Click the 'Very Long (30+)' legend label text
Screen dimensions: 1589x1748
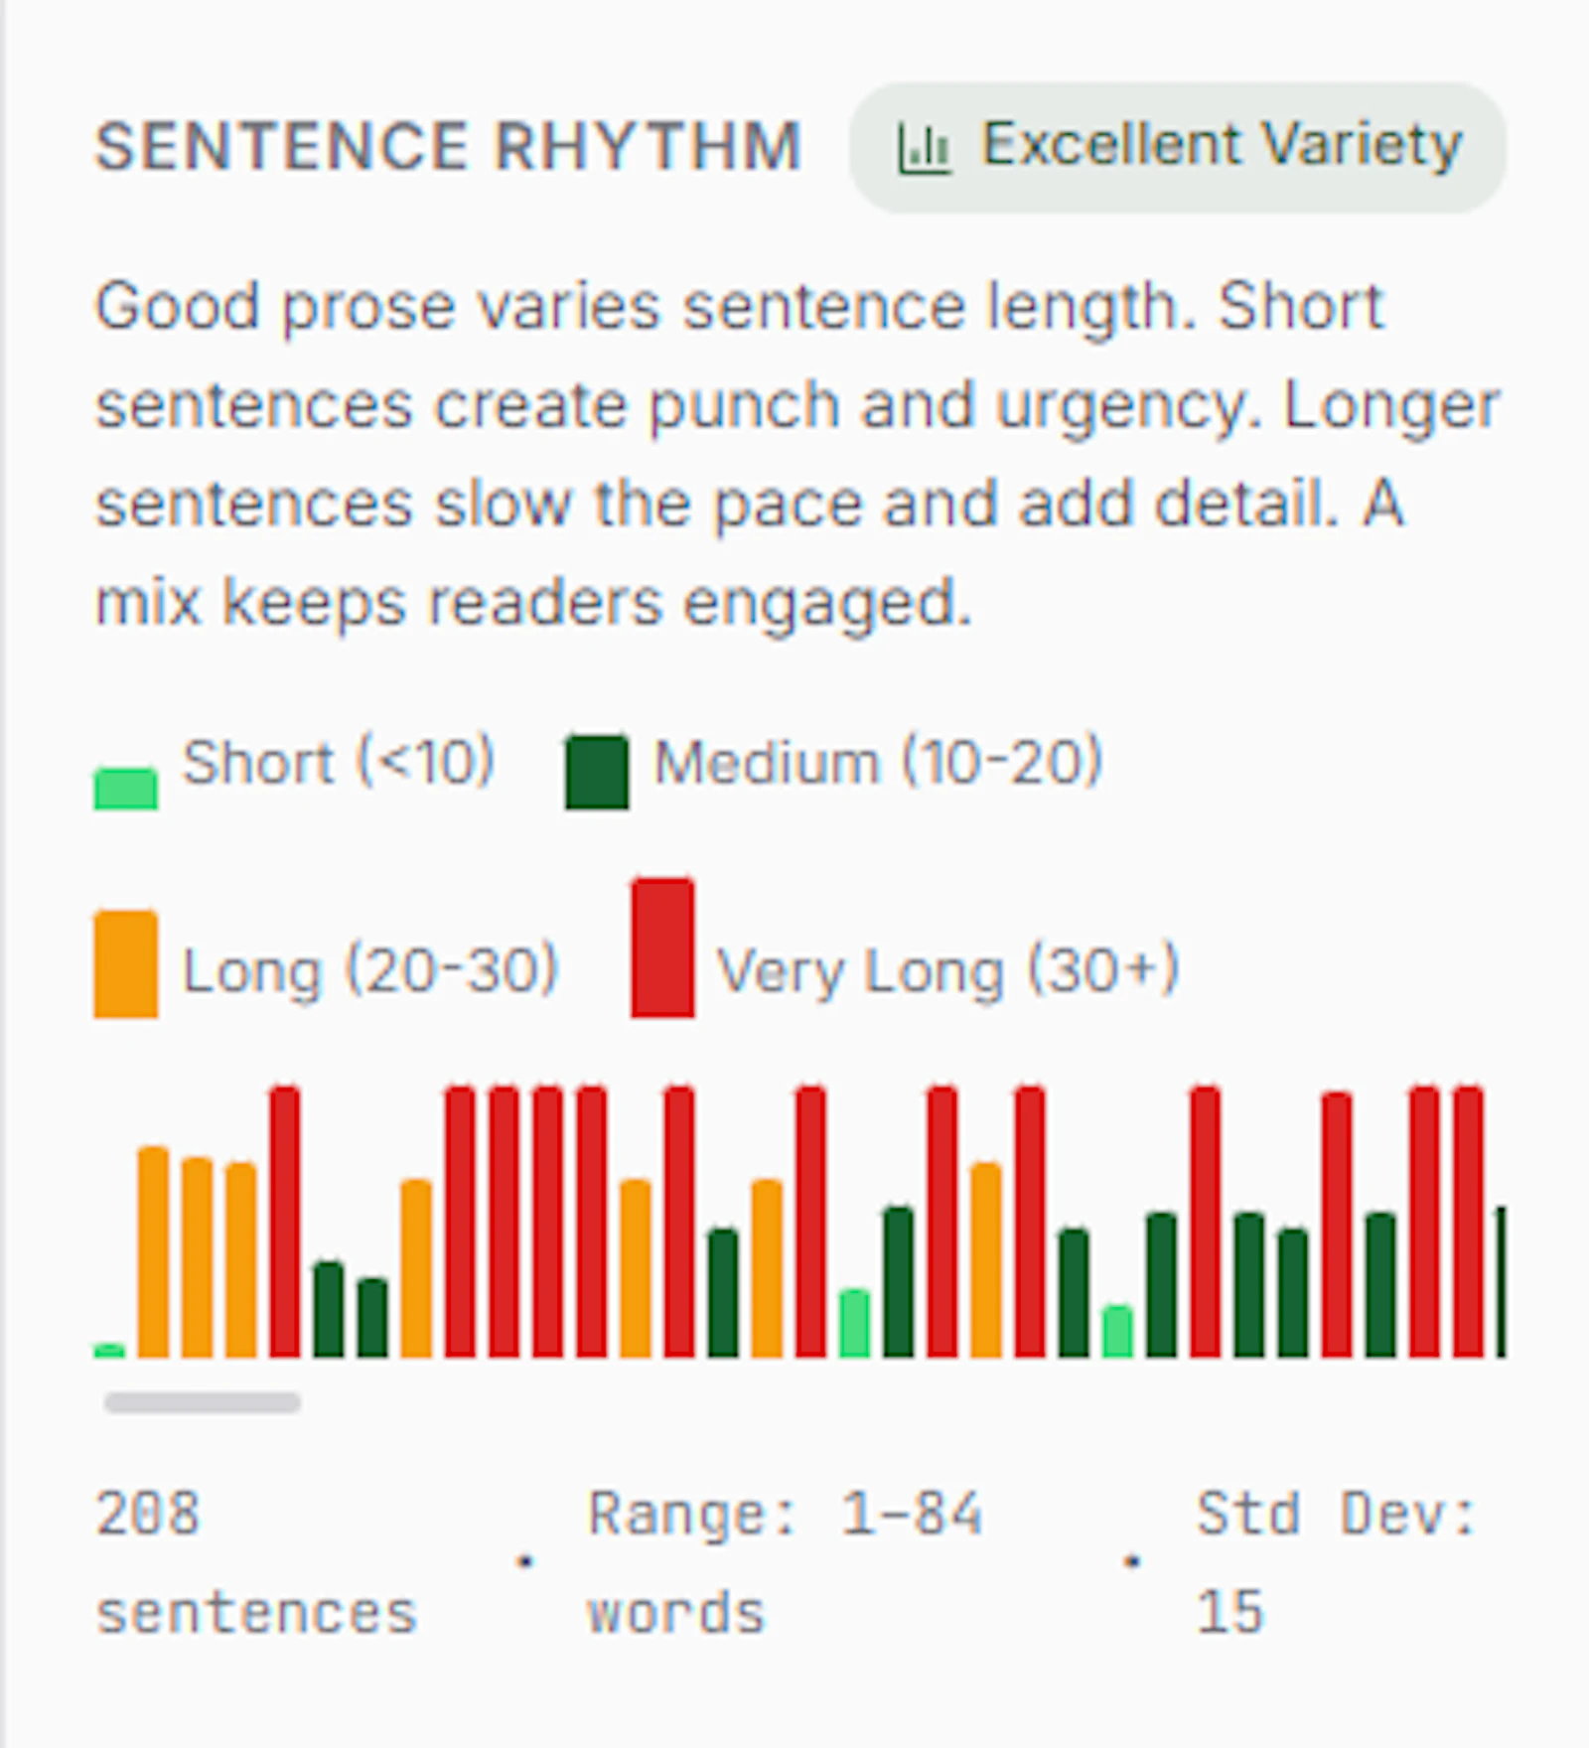pos(948,970)
